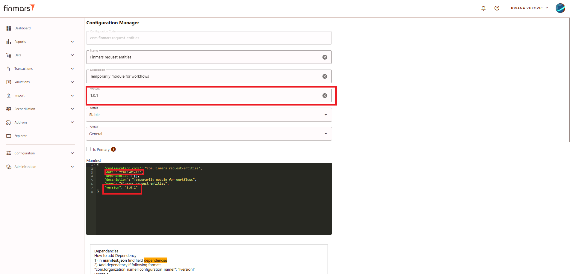Clear the Name field with its X icon
The image size is (570, 274).
[325, 57]
